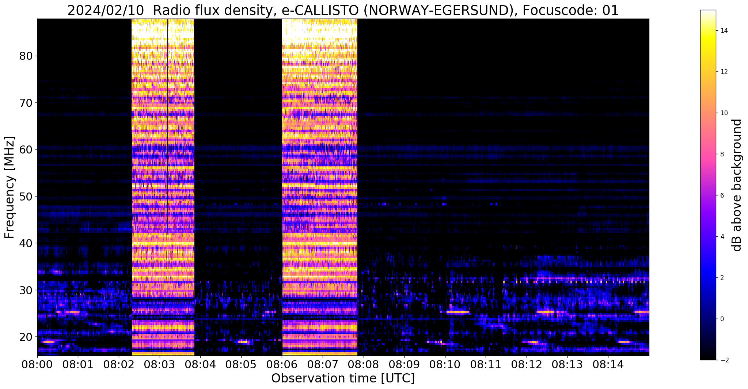Click the 08:11 time tick label
Viewport: 748px width, 389px height.
(x=486, y=364)
